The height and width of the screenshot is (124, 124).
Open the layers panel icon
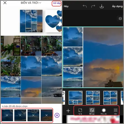click(120, 19)
